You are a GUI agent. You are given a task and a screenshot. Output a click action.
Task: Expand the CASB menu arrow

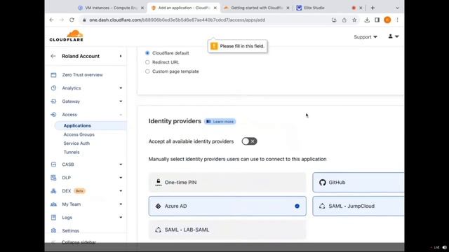point(121,164)
